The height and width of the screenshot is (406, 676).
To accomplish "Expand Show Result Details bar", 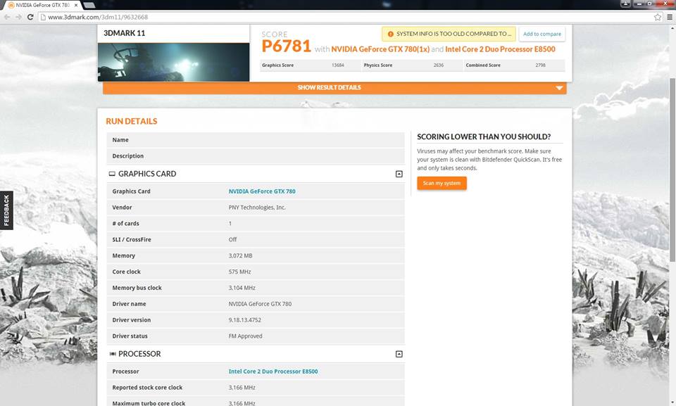I will pyautogui.click(x=334, y=87).
